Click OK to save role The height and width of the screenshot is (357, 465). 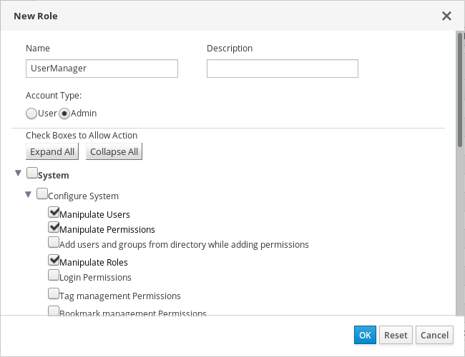(x=365, y=335)
